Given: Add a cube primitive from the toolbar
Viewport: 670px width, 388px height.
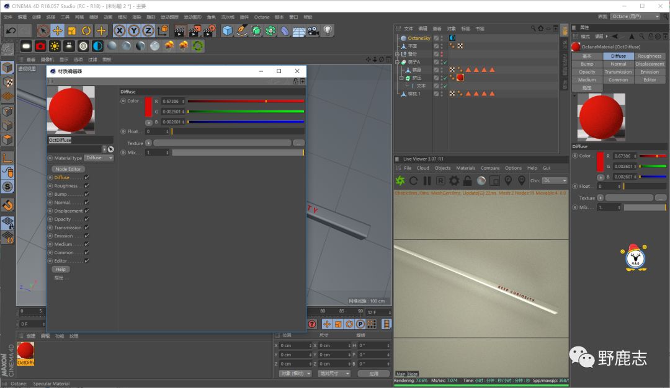Looking at the screenshot, I should point(228,30).
